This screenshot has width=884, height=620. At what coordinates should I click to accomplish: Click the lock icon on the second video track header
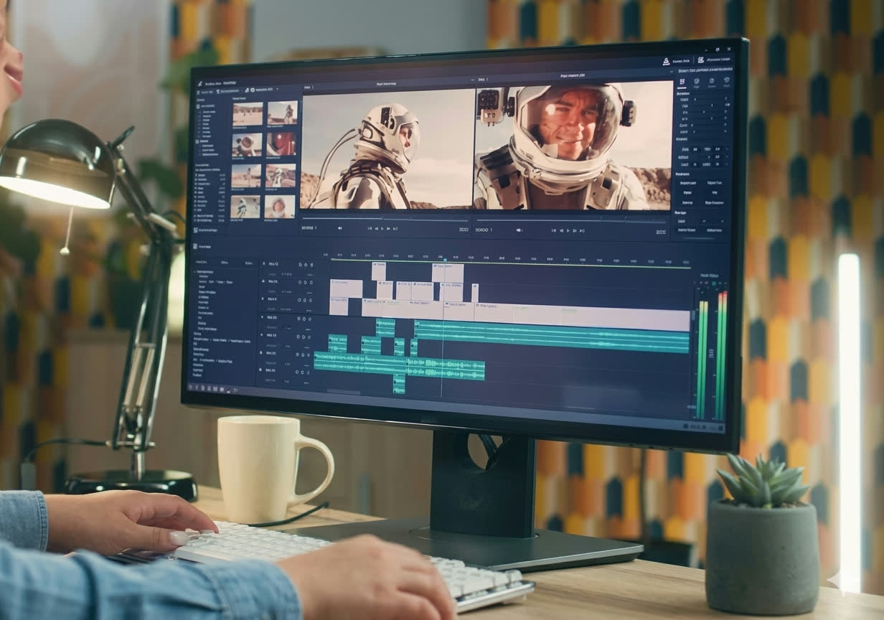pyautogui.click(x=263, y=282)
